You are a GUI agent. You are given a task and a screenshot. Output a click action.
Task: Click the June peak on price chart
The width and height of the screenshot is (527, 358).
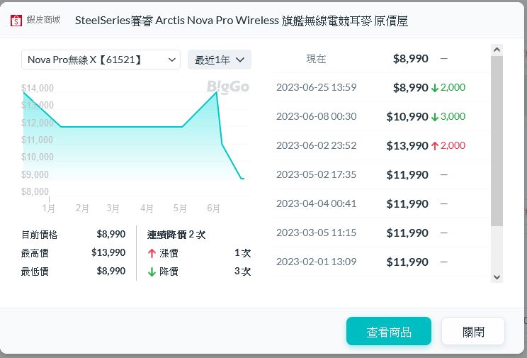pos(216,92)
